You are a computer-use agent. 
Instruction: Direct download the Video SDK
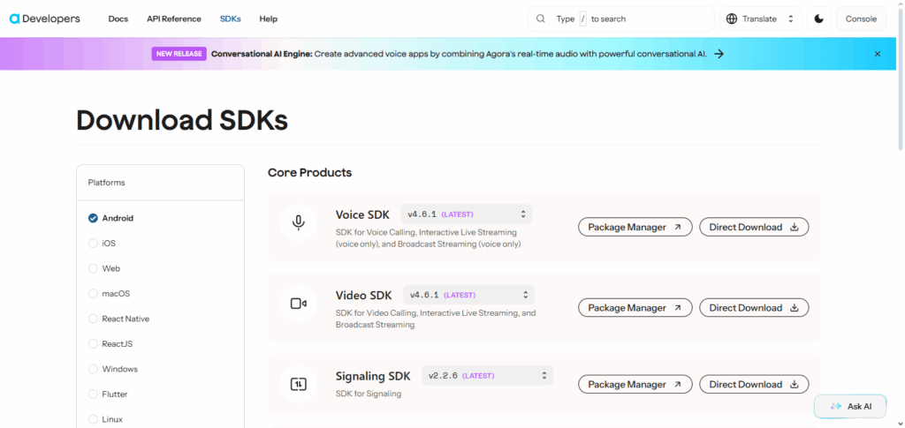[754, 308]
